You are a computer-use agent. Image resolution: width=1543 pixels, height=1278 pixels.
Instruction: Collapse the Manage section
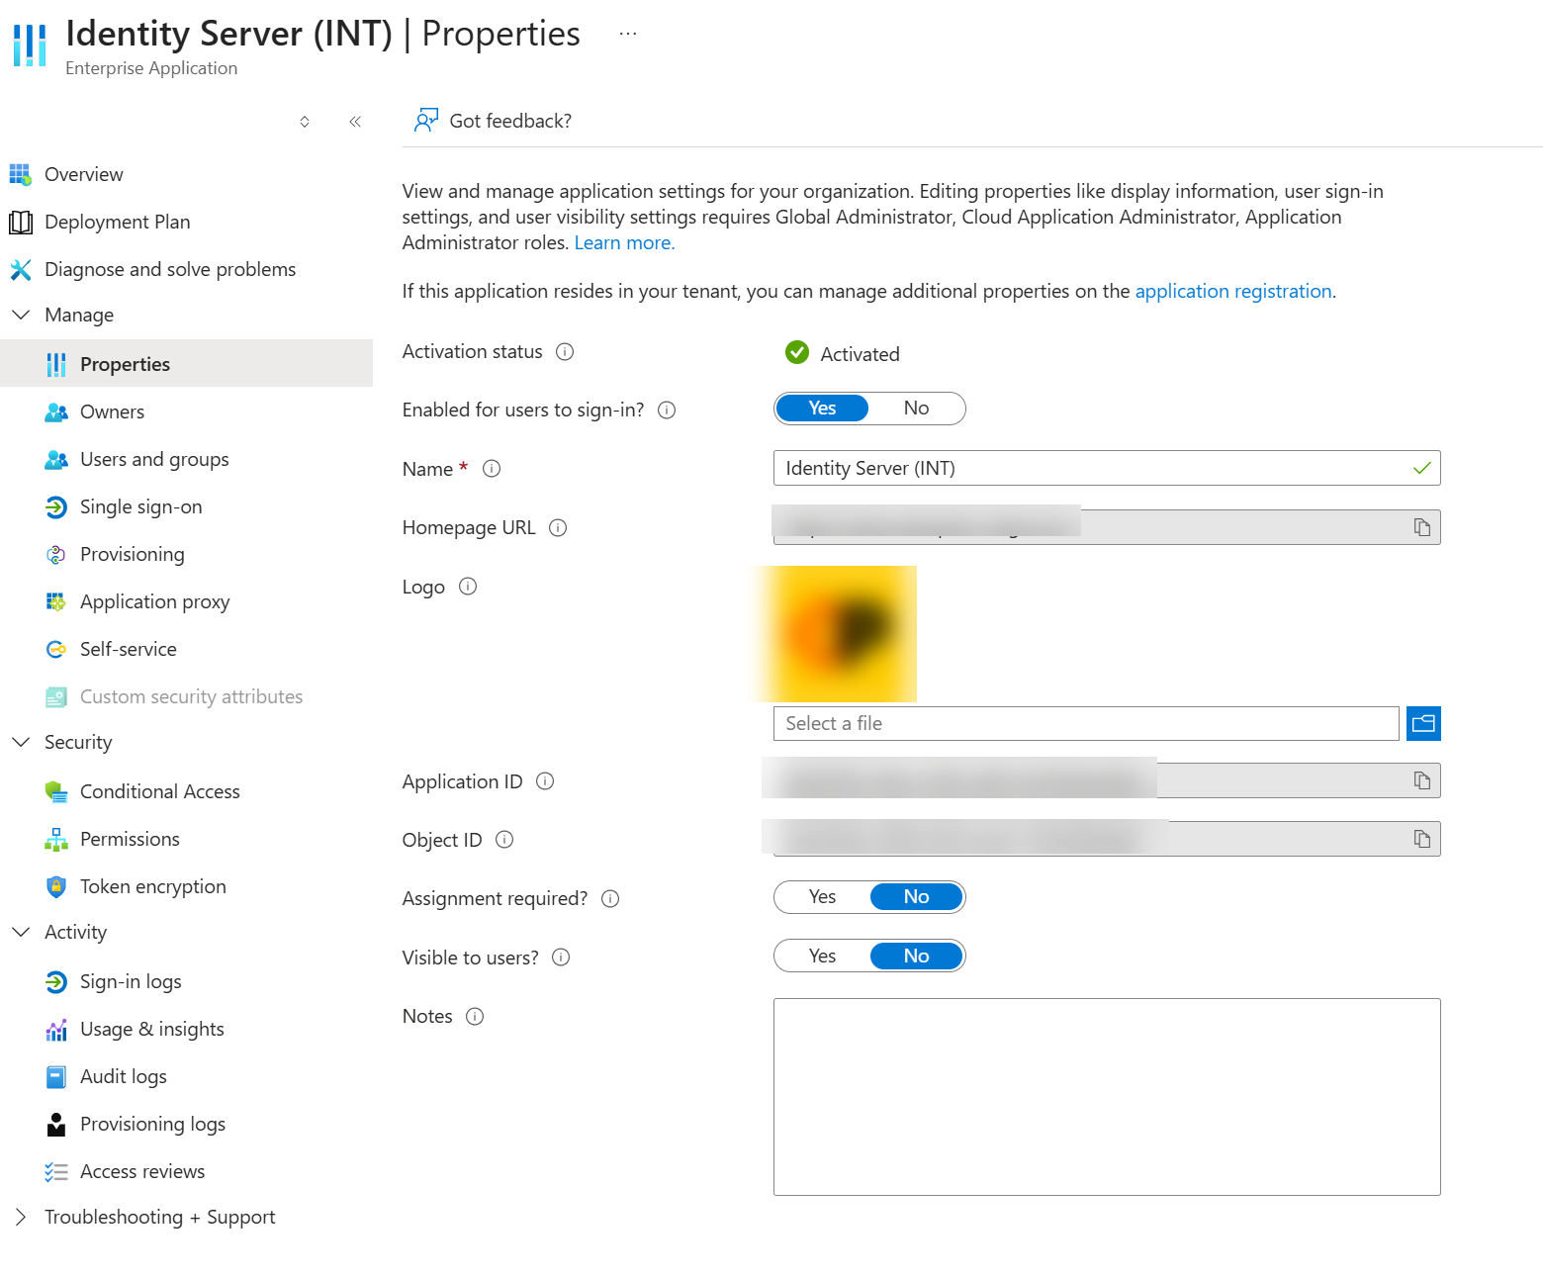(20, 315)
